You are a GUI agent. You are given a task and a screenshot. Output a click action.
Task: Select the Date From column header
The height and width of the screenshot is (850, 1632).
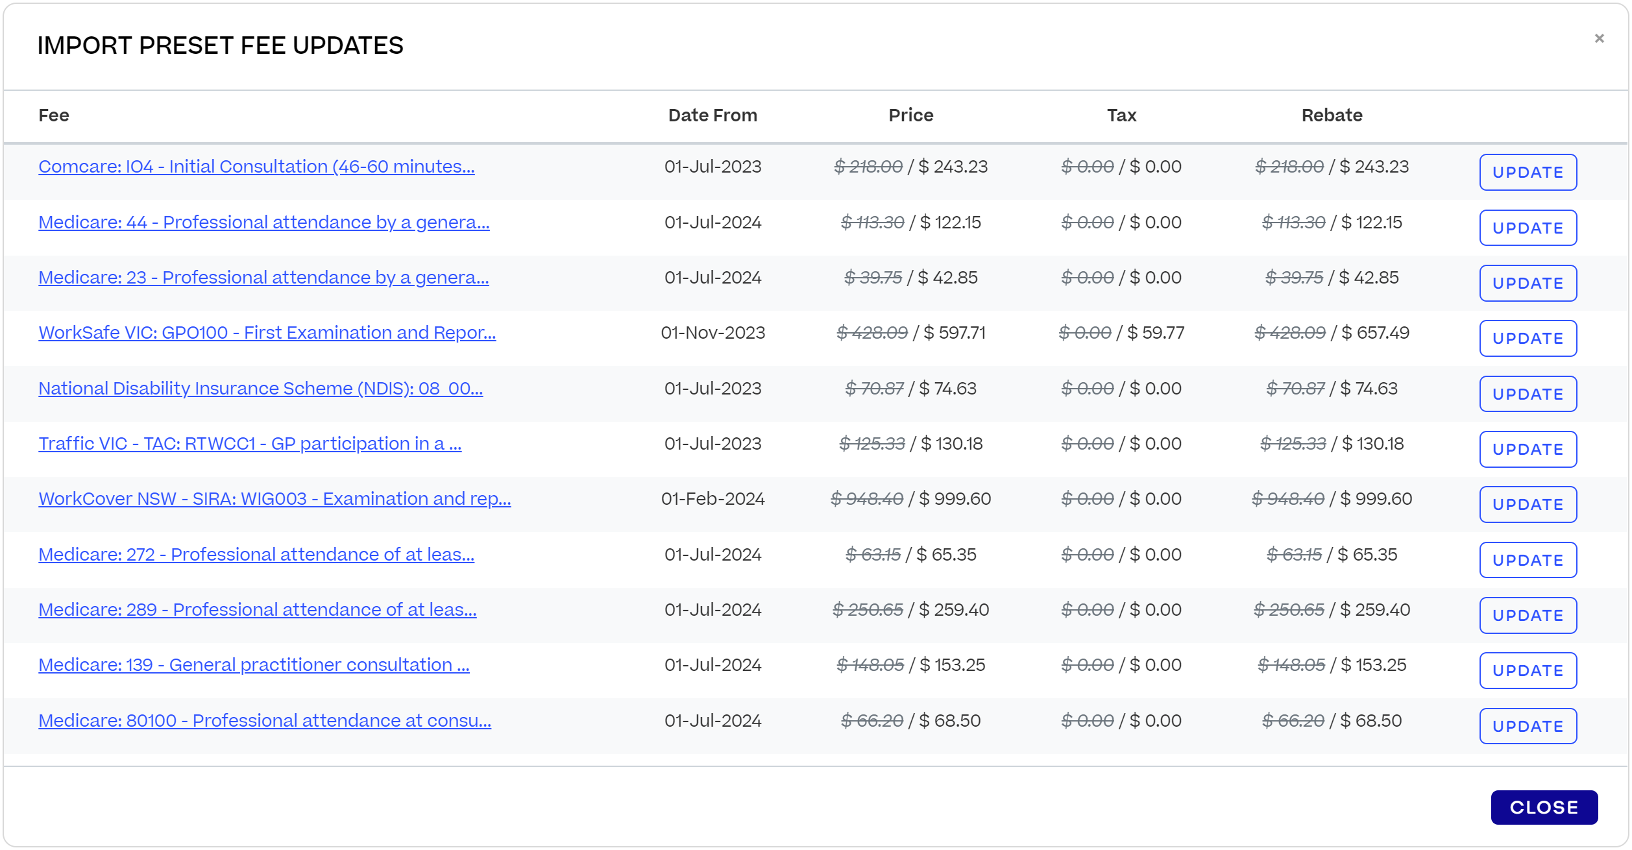(712, 115)
